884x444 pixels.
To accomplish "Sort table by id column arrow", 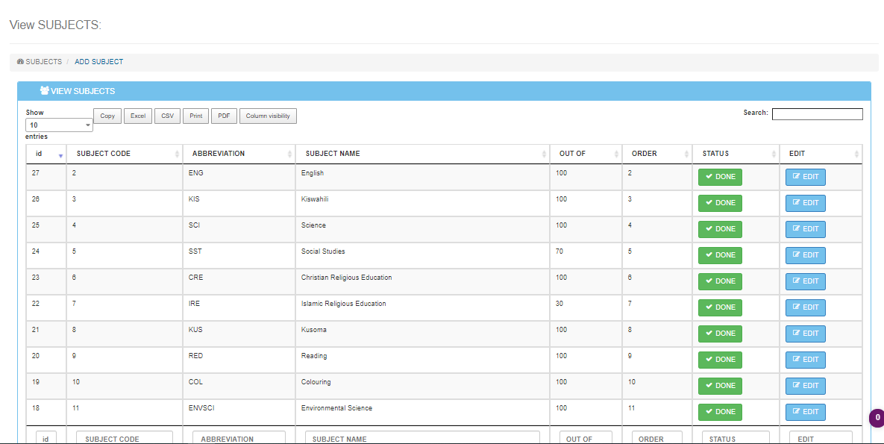I will click(x=60, y=154).
